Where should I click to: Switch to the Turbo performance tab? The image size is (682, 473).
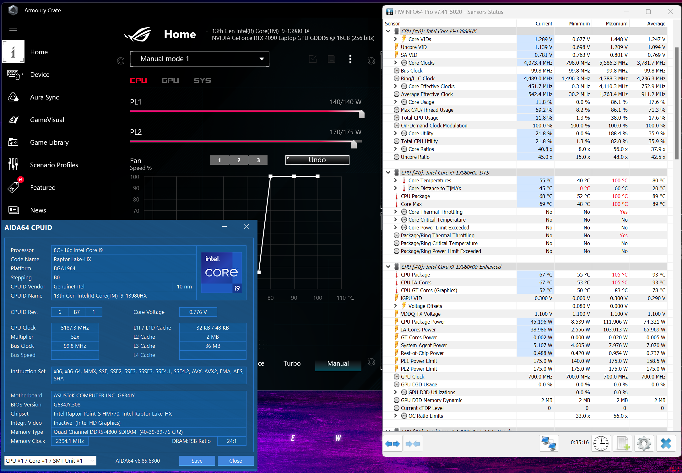click(292, 363)
